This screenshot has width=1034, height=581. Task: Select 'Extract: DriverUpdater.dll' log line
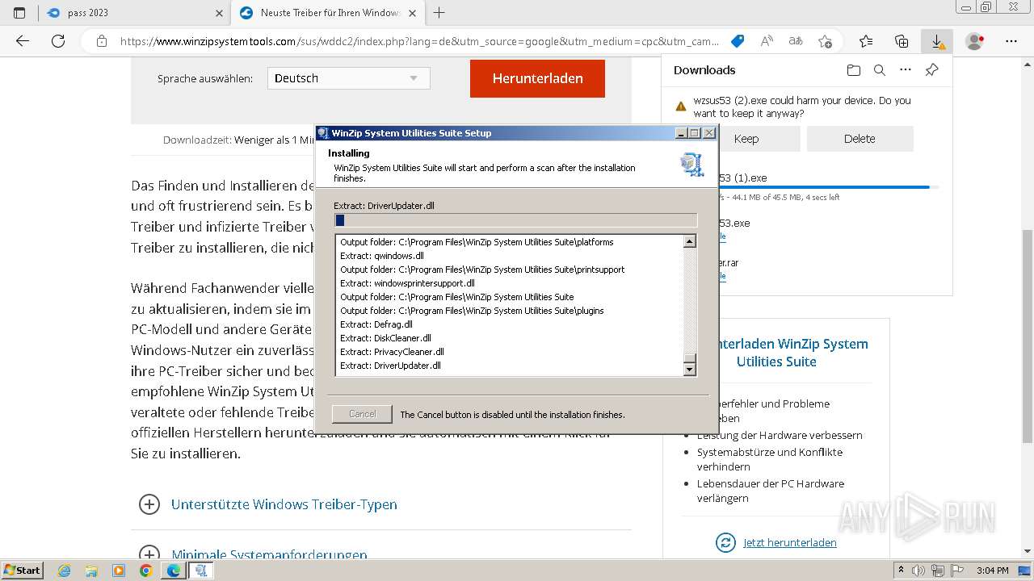[x=390, y=366]
